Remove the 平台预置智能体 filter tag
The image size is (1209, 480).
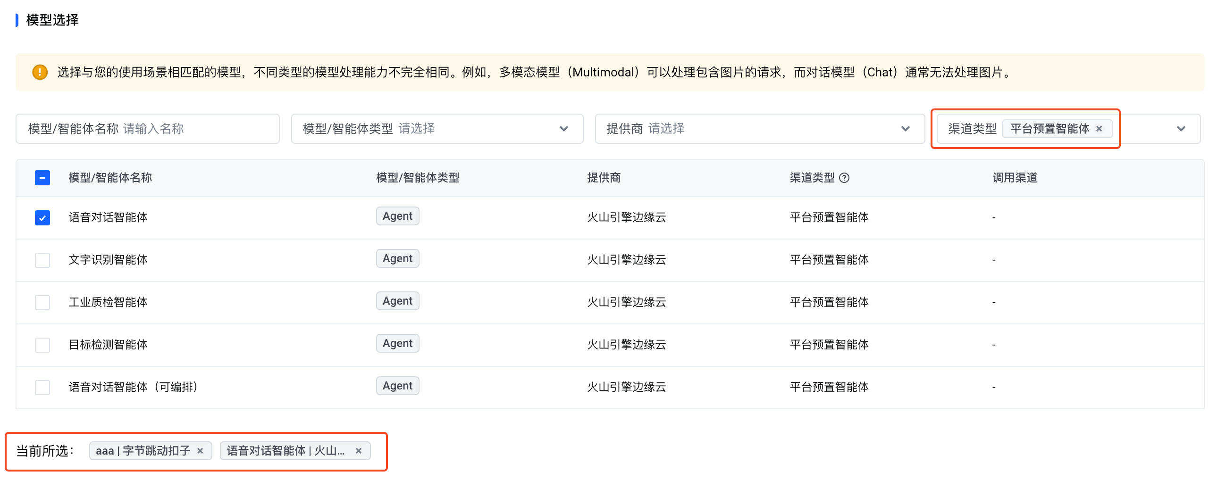click(1099, 129)
